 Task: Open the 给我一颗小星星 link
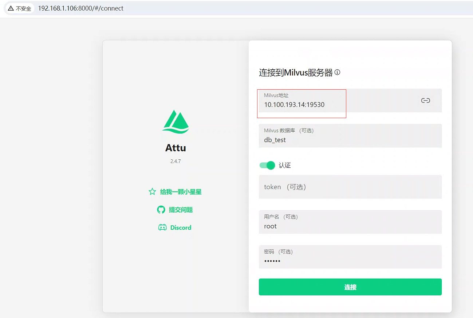tap(175, 191)
